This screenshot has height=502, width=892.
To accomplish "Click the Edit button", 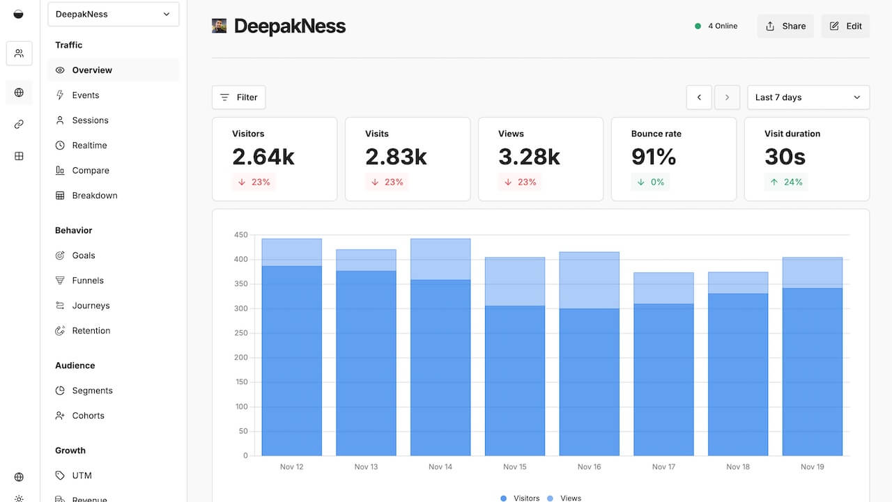I will coord(845,26).
